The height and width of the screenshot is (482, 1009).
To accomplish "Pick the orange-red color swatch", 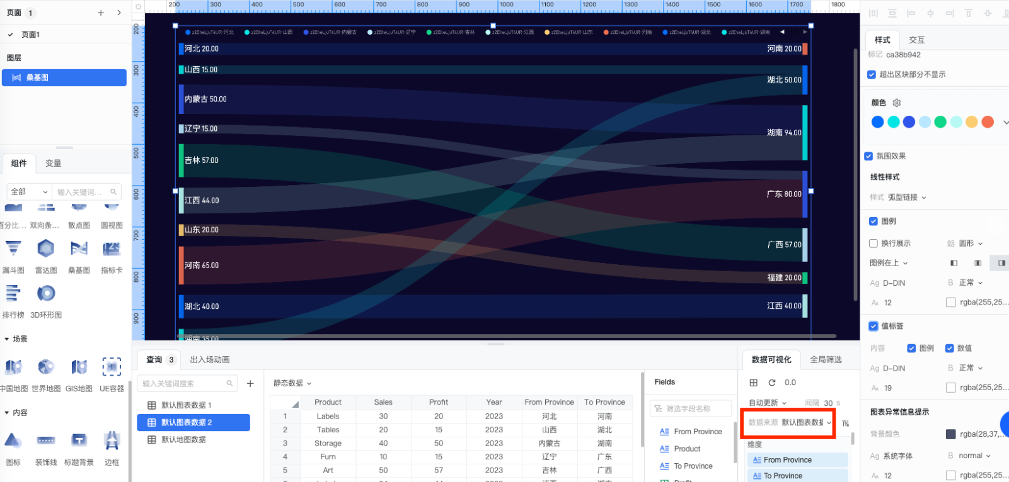I will tap(988, 122).
